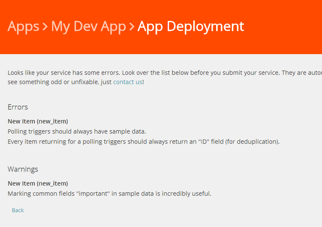
Task: Select the Warnings section heading
Action: pos(23,169)
